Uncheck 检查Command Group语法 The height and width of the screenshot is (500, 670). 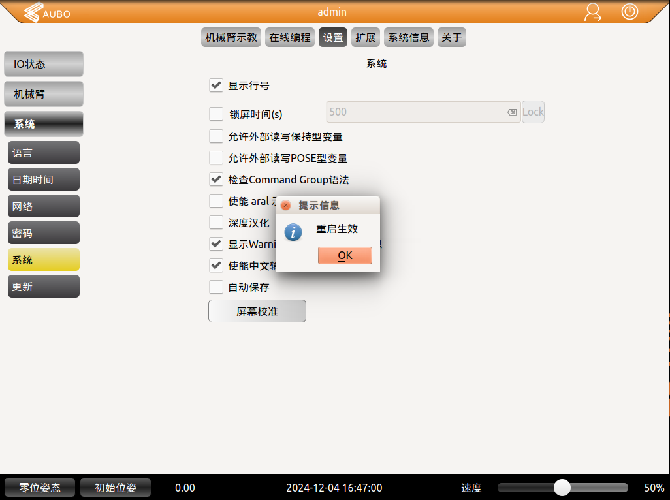click(x=216, y=179)
